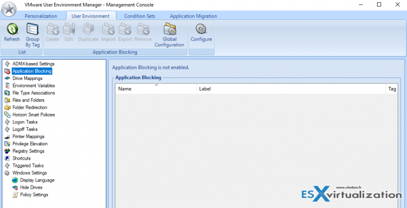Click the Horizon Smart Policies icon

click(7, 114)
